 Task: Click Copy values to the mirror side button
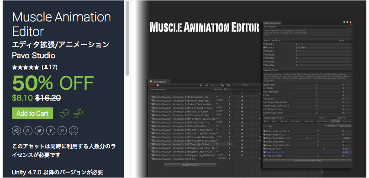(x=307, y=161)
